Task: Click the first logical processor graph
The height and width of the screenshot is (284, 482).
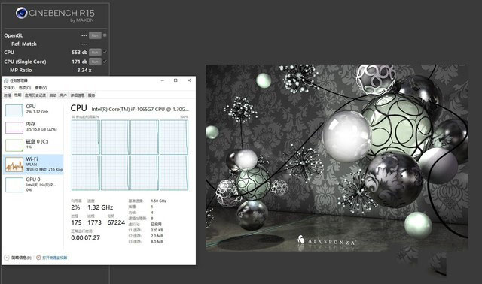Action: 86,137
